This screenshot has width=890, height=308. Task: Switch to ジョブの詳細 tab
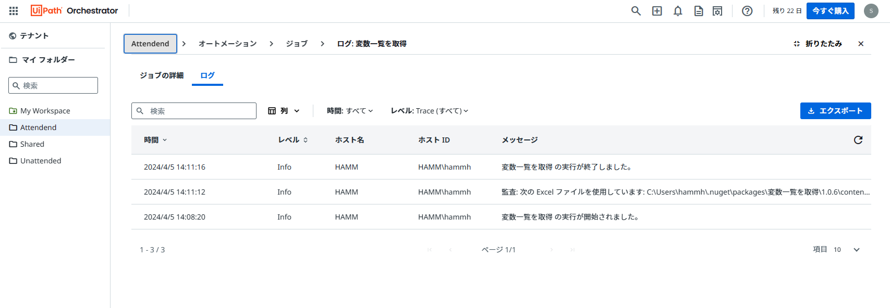[x=162, y=75]
